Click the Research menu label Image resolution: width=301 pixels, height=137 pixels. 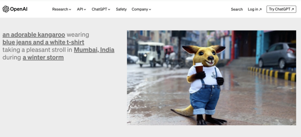(60, 9)
